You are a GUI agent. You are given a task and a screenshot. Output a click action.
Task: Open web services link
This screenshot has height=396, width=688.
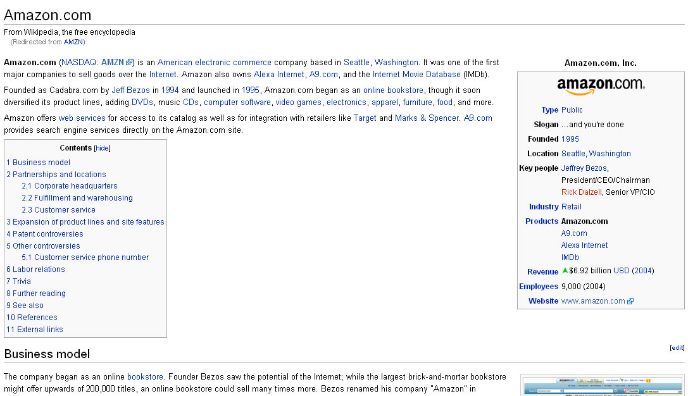tap(82, 118)
